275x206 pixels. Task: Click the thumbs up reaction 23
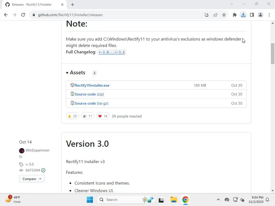click(x=72, y=116)
